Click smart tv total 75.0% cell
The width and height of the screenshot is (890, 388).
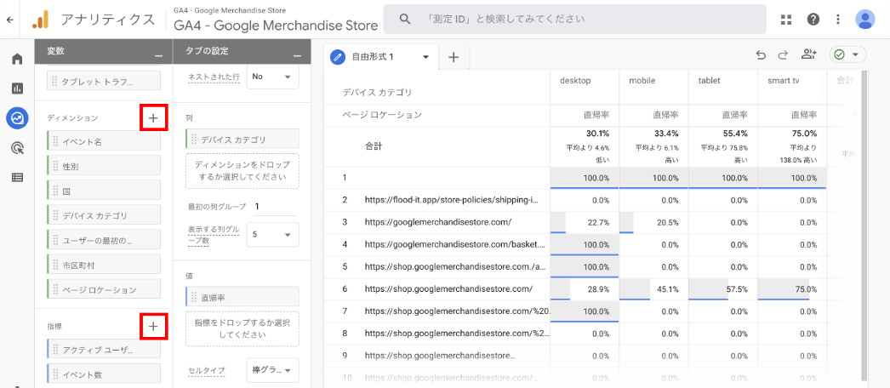792,146
